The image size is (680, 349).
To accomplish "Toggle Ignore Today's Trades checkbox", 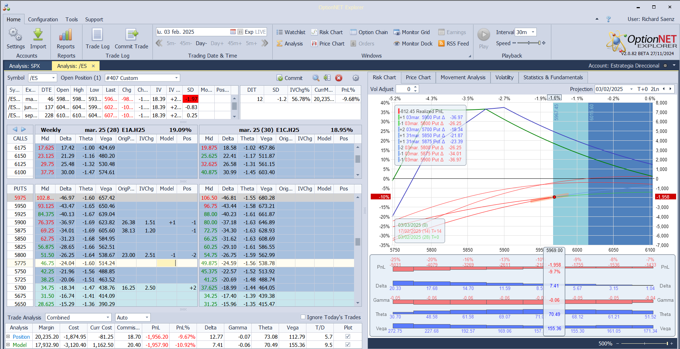I will pos(303,317).
